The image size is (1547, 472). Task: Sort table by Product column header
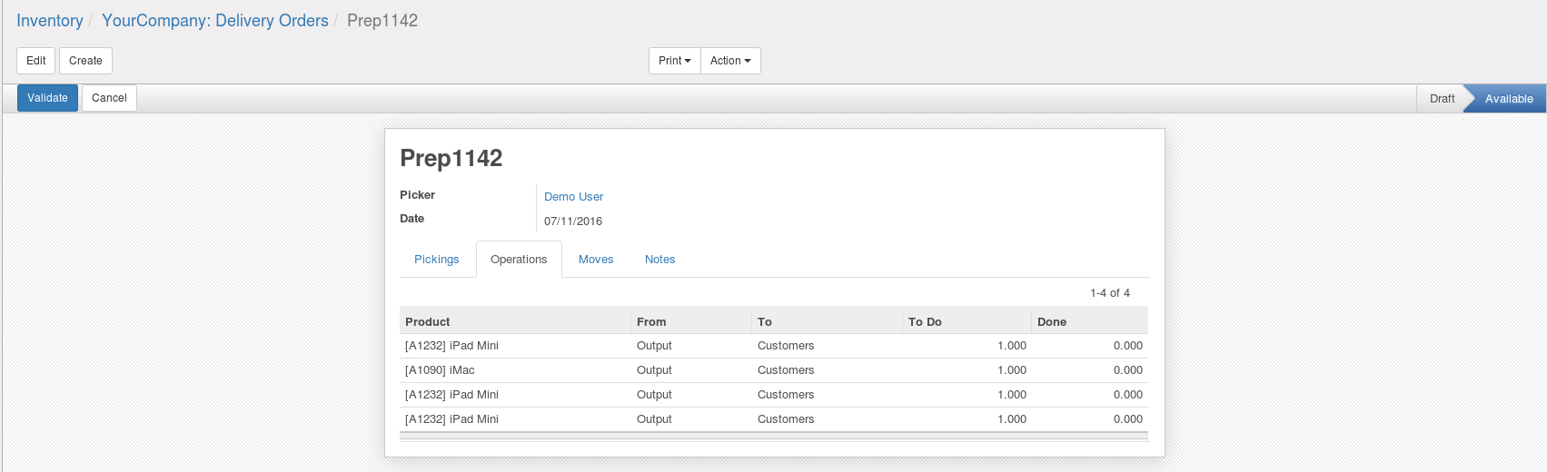point(428,322)
